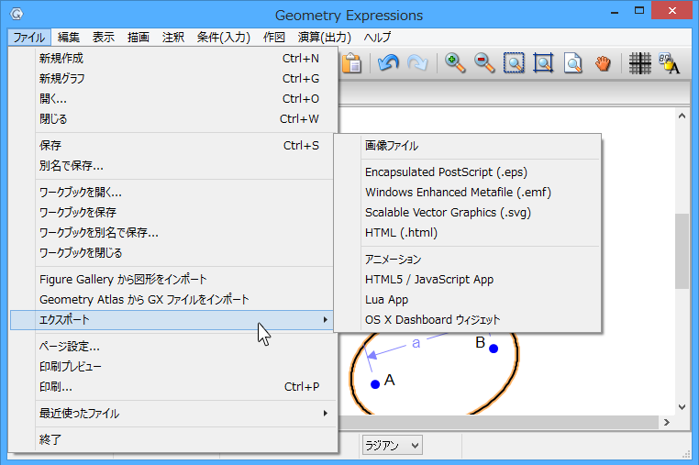Choose アニメーション export option
The width and height of the screenshot is (699, 465).
click(467, 259)
